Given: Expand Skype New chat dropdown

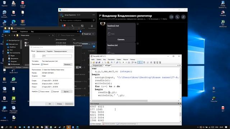Looking at the screenshot, I should click(x=93, y=34).
